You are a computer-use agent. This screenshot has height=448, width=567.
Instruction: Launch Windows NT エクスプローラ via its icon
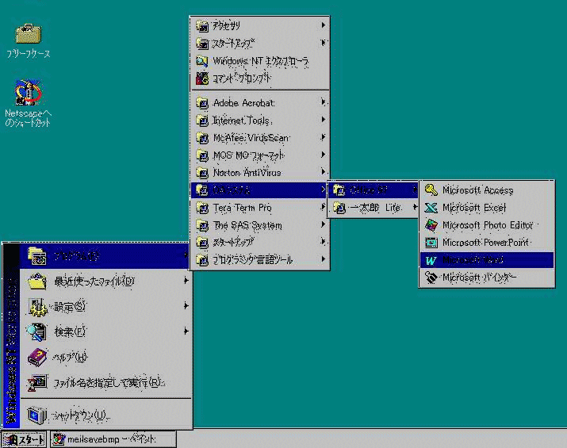point(202,61)
